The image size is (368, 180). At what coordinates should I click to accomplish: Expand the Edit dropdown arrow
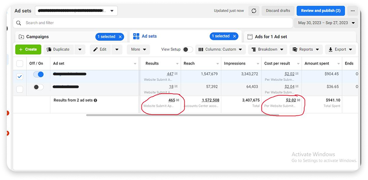117,50
